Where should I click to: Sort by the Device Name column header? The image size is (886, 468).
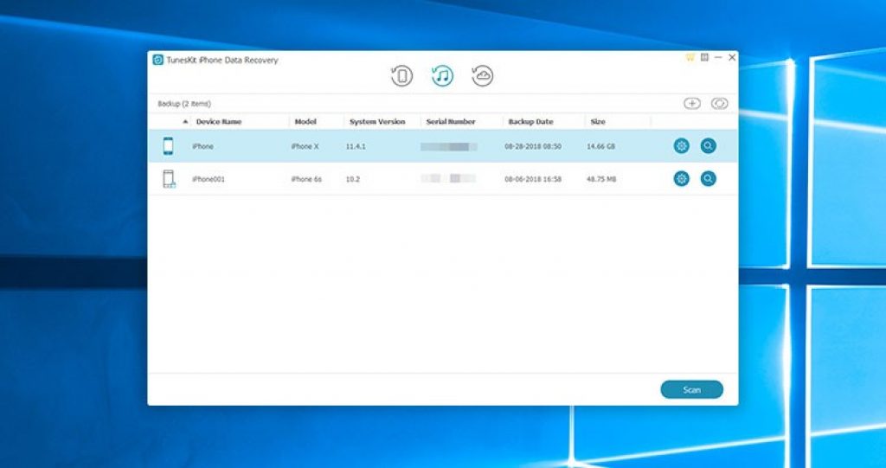(x=219, y=122)
